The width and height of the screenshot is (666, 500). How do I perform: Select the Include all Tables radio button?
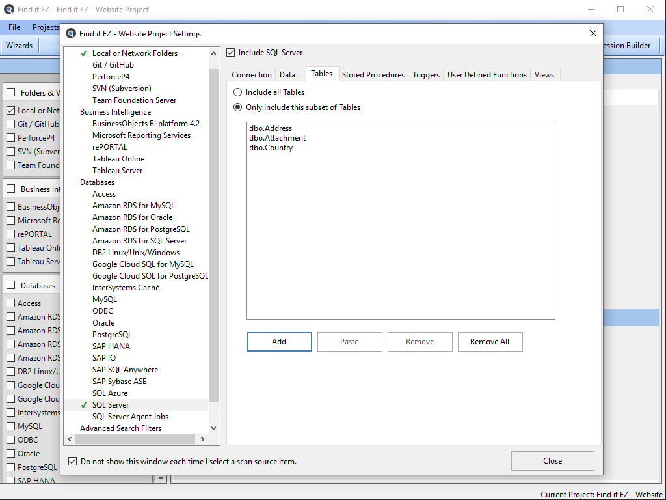point(238,92)
